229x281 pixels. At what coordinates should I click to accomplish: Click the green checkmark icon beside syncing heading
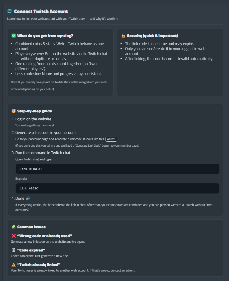14,36
